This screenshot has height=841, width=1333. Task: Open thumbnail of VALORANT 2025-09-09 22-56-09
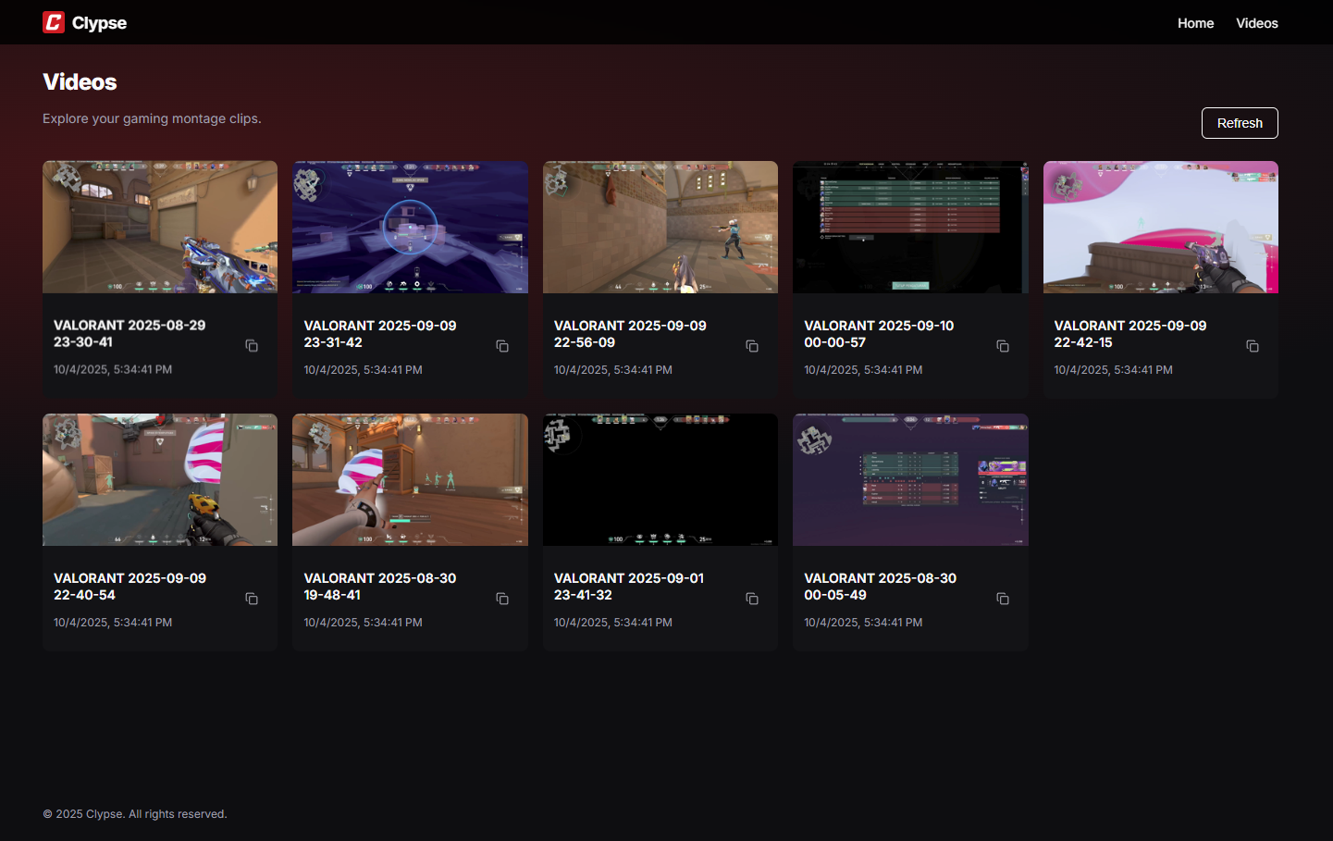660,227
